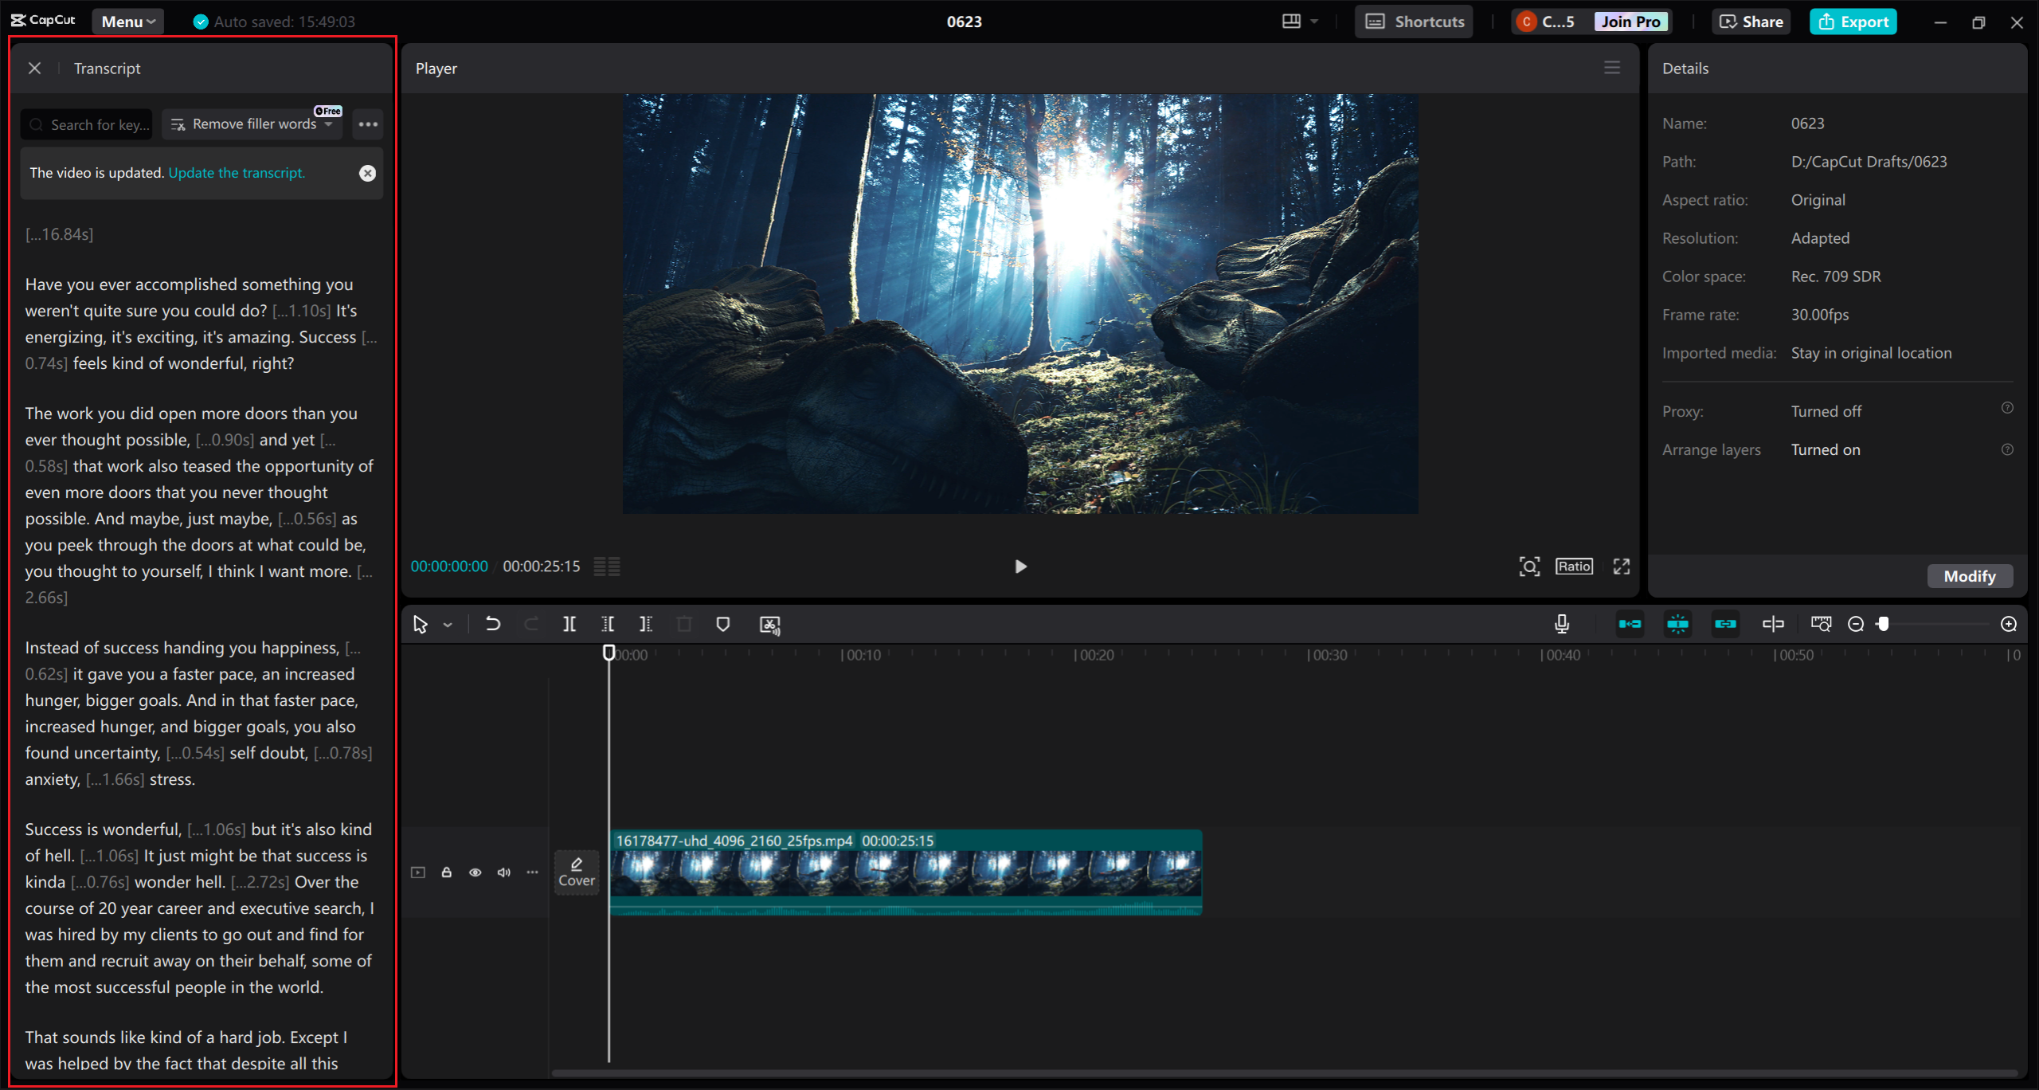Image resolution: width=2039 pixels, height=1090 pixels.
Task: Expand the selection tool dropdown arrow
Action: (x=448, y=625)
